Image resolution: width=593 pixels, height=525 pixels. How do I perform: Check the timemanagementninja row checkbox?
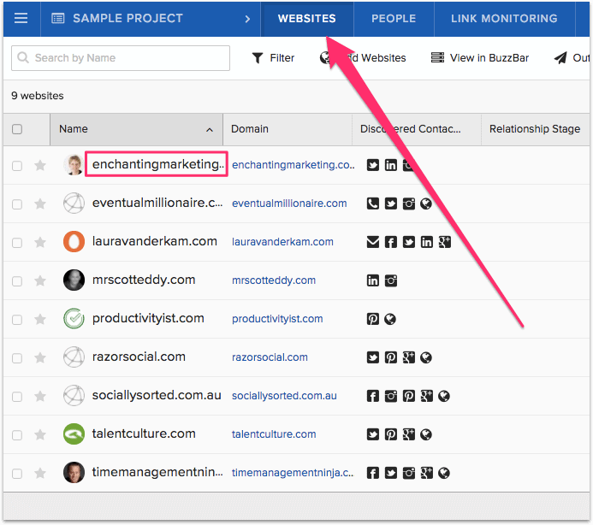17,474
